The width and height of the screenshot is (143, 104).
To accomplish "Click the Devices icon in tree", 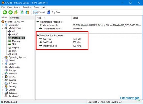I will click(6, 80).
